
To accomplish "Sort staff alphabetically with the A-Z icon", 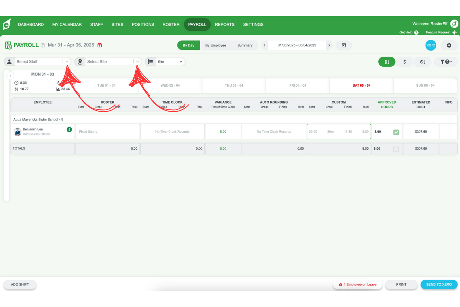I will [387, 61].
